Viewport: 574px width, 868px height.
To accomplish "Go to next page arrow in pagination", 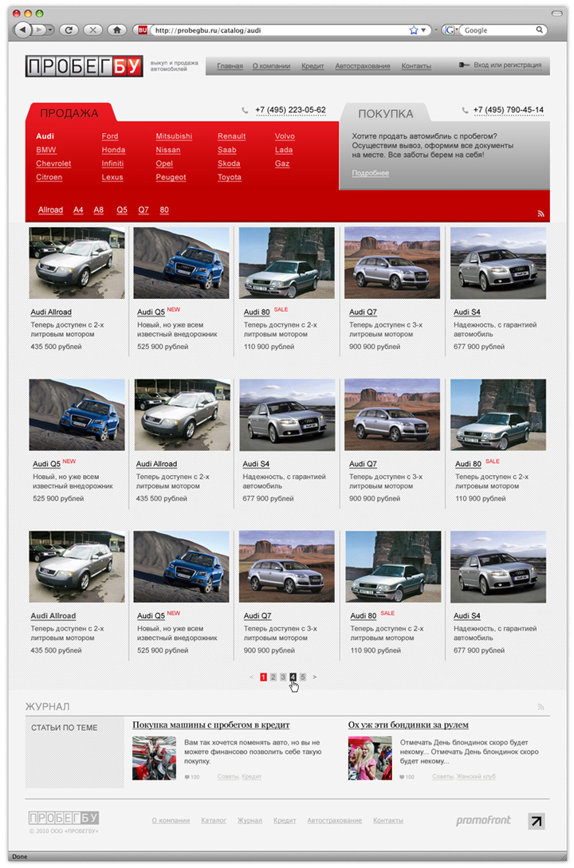I will point(314,677).
